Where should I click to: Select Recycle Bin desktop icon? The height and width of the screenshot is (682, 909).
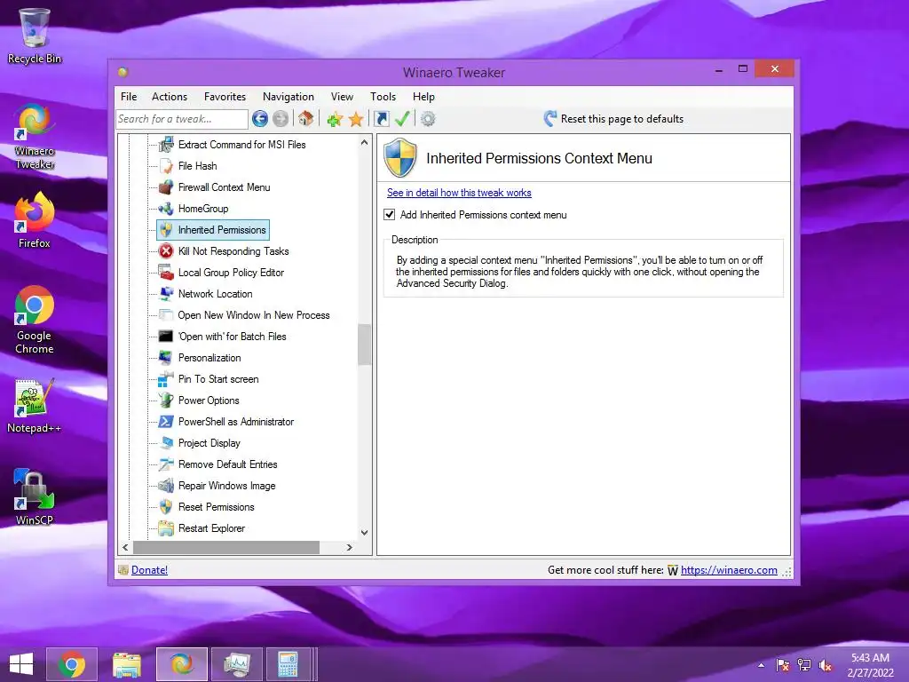[35, 36]
